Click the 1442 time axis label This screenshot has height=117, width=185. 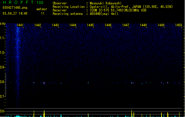click(38, 25)
